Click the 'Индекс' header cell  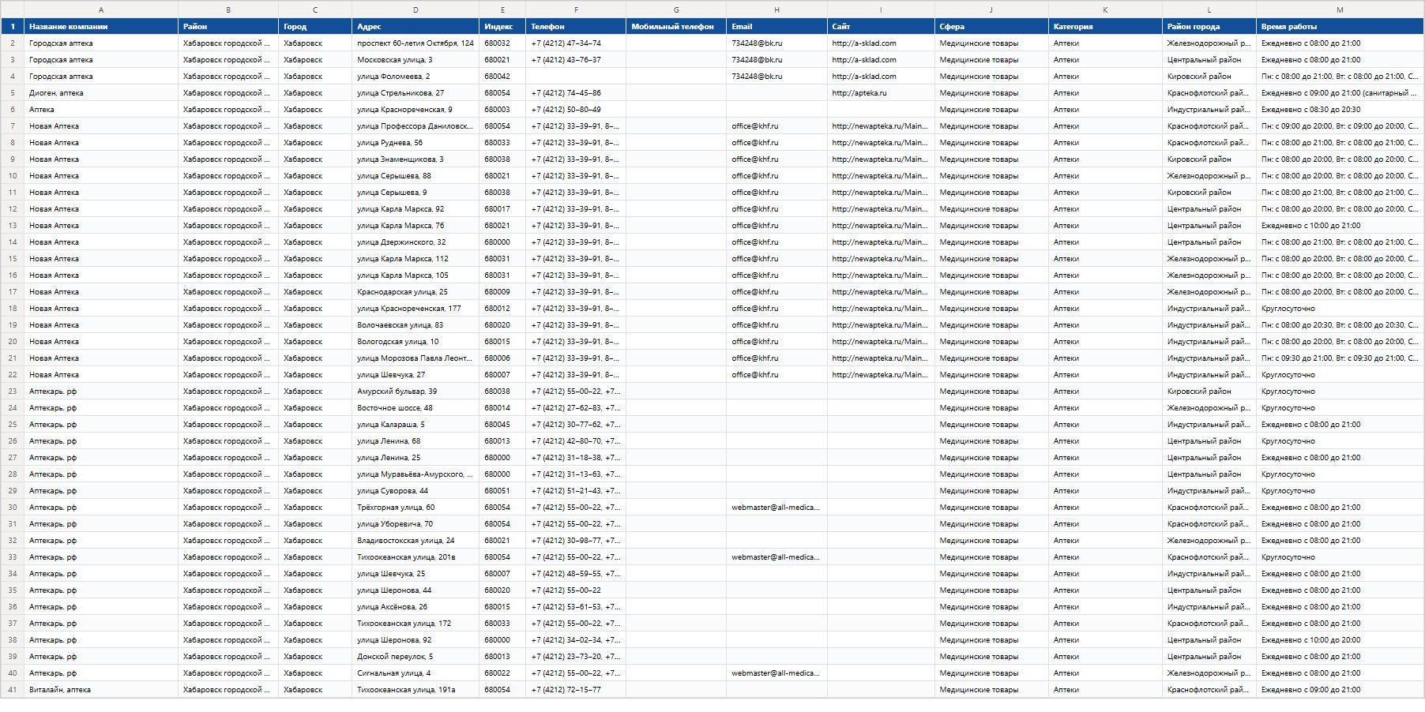click(502, 26)
